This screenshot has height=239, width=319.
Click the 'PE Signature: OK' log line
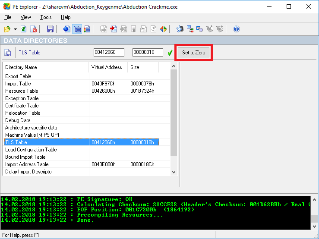tap(67, 199)
